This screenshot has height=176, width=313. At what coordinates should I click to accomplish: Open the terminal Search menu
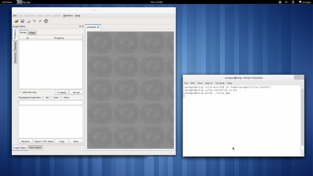tap(209, 83)
